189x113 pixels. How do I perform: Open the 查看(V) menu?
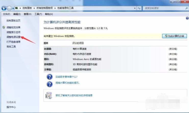coord(28,14)
